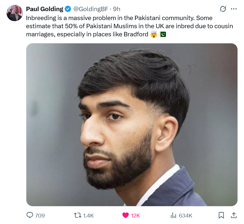Click the @GoldingBF handle

[x=91, y=9]
